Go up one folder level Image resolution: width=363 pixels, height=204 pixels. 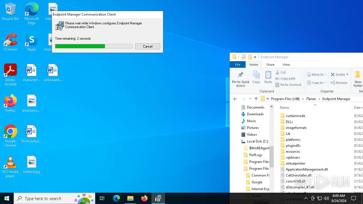point(256,99)
